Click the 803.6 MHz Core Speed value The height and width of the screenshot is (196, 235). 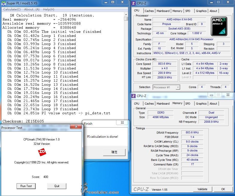point(165,64)
